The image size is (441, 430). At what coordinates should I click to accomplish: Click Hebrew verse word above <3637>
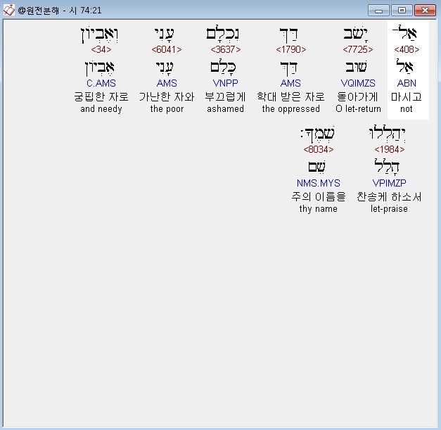223,34
